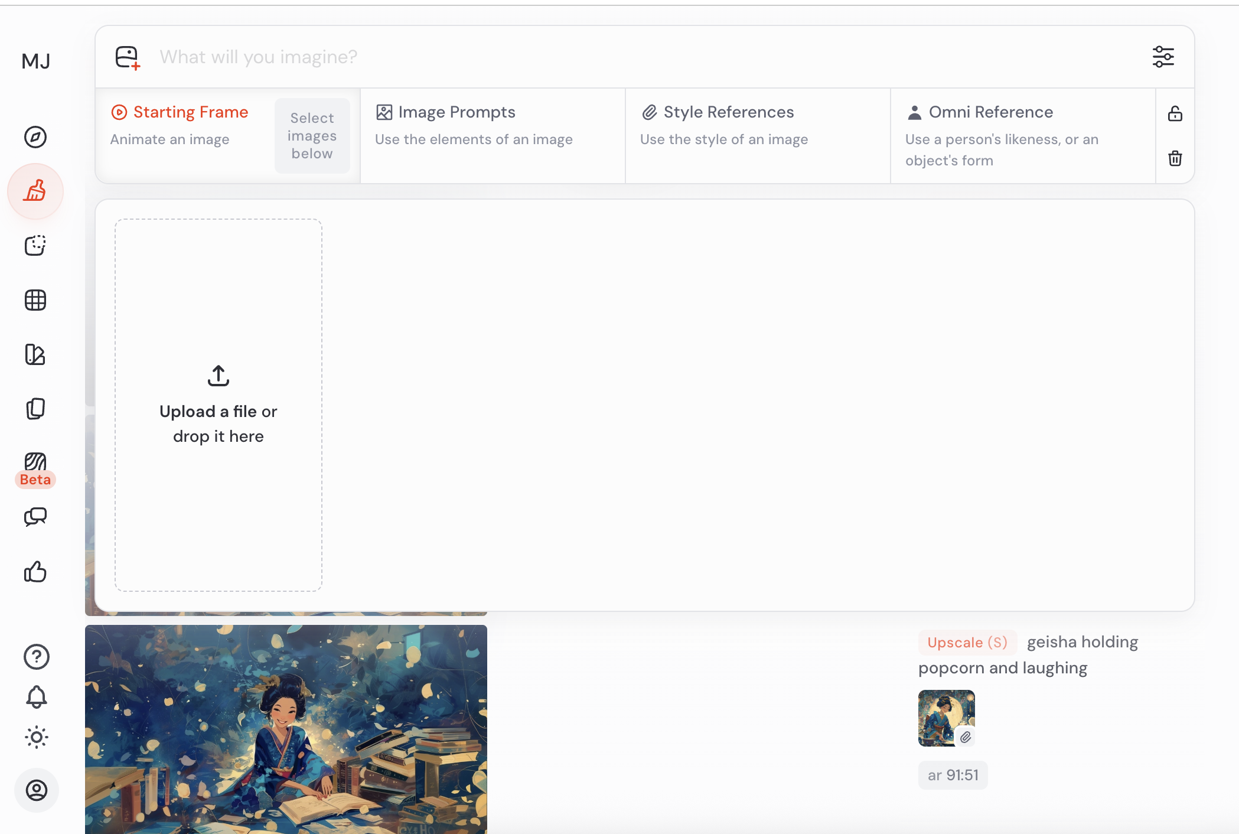
Task: Click the Upscale (S) label
Action: pos(967,643)
